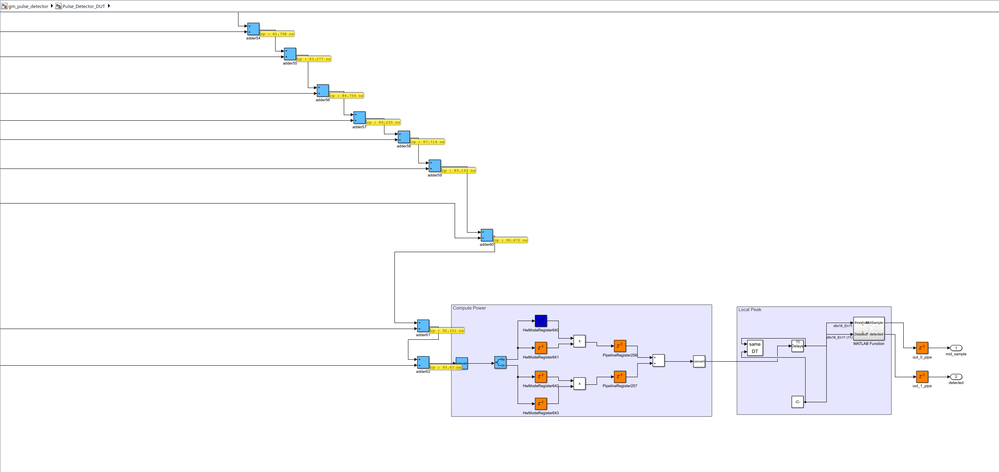Click the 11 Delays tapped delay block
The width and height of the screenshot is (999, 472).
797,346
